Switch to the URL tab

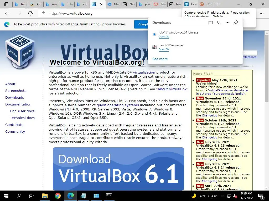click(x=206, y=4)
